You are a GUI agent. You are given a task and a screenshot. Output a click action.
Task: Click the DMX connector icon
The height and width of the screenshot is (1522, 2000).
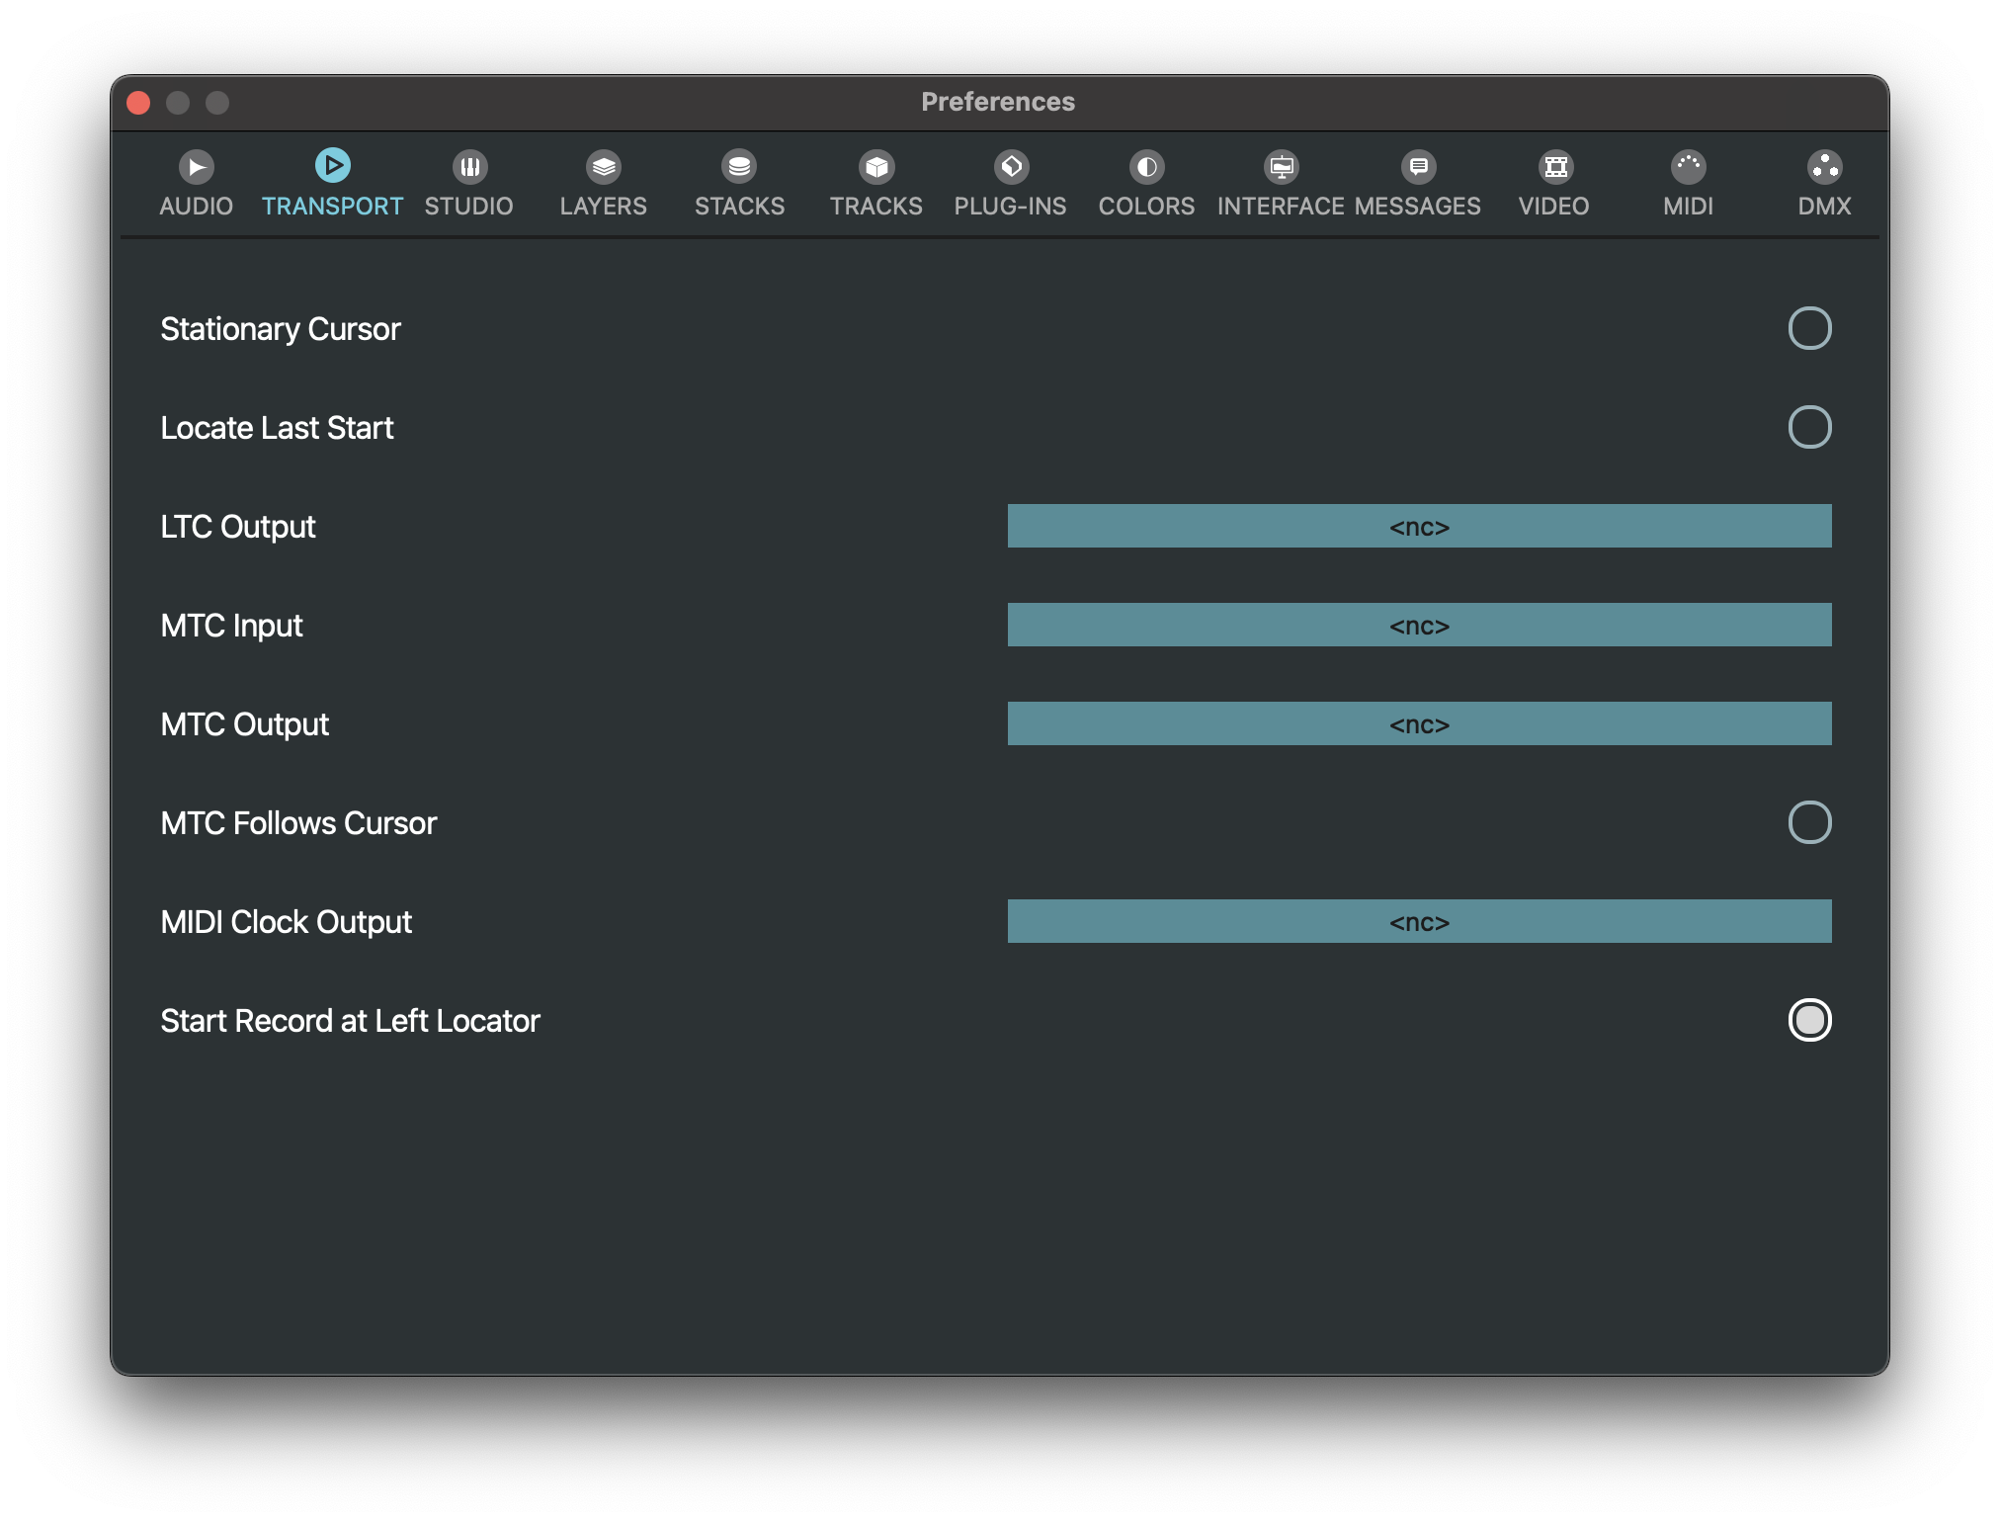(1824, 167)
